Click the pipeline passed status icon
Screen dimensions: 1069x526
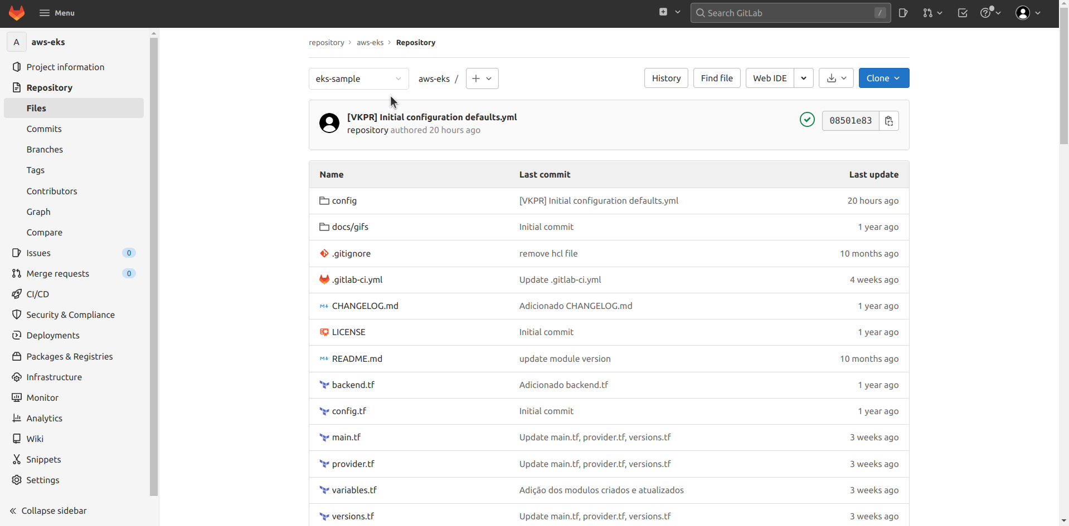(807, 120)
